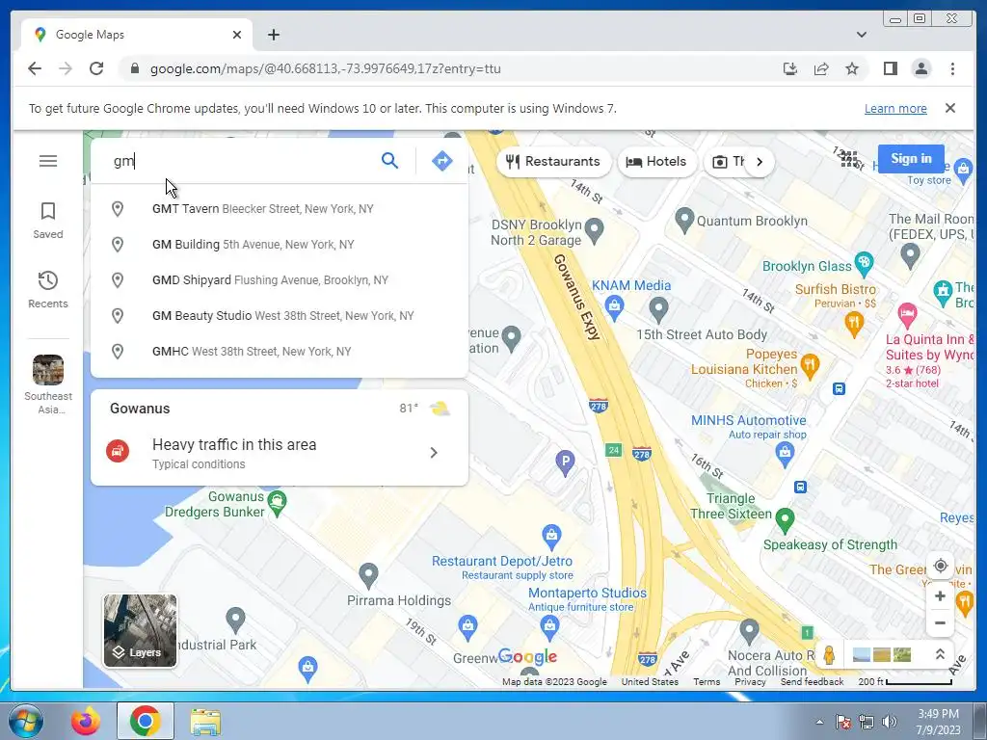Close the Google Maps tab

(237, 35)
